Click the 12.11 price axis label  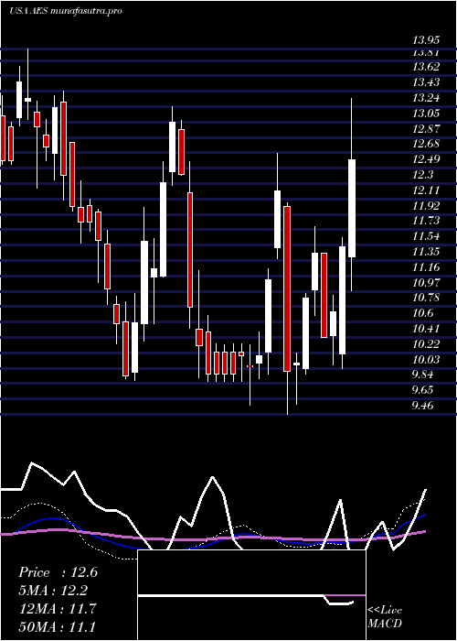[x=426, y=190]
